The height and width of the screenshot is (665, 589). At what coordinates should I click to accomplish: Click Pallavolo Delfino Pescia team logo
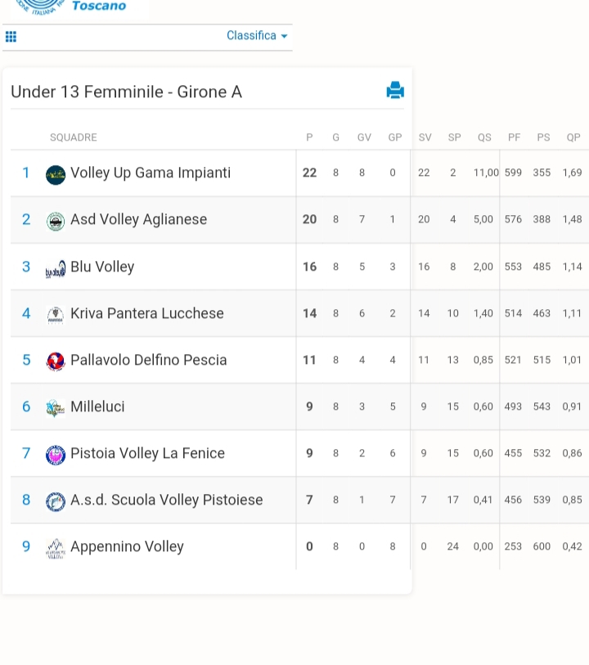(56, 362)
